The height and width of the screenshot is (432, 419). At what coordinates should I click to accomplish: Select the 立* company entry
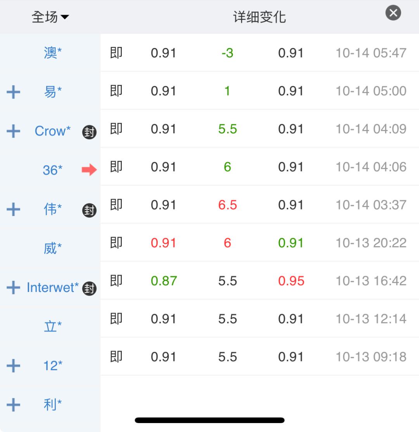click(x=52, y=327)
